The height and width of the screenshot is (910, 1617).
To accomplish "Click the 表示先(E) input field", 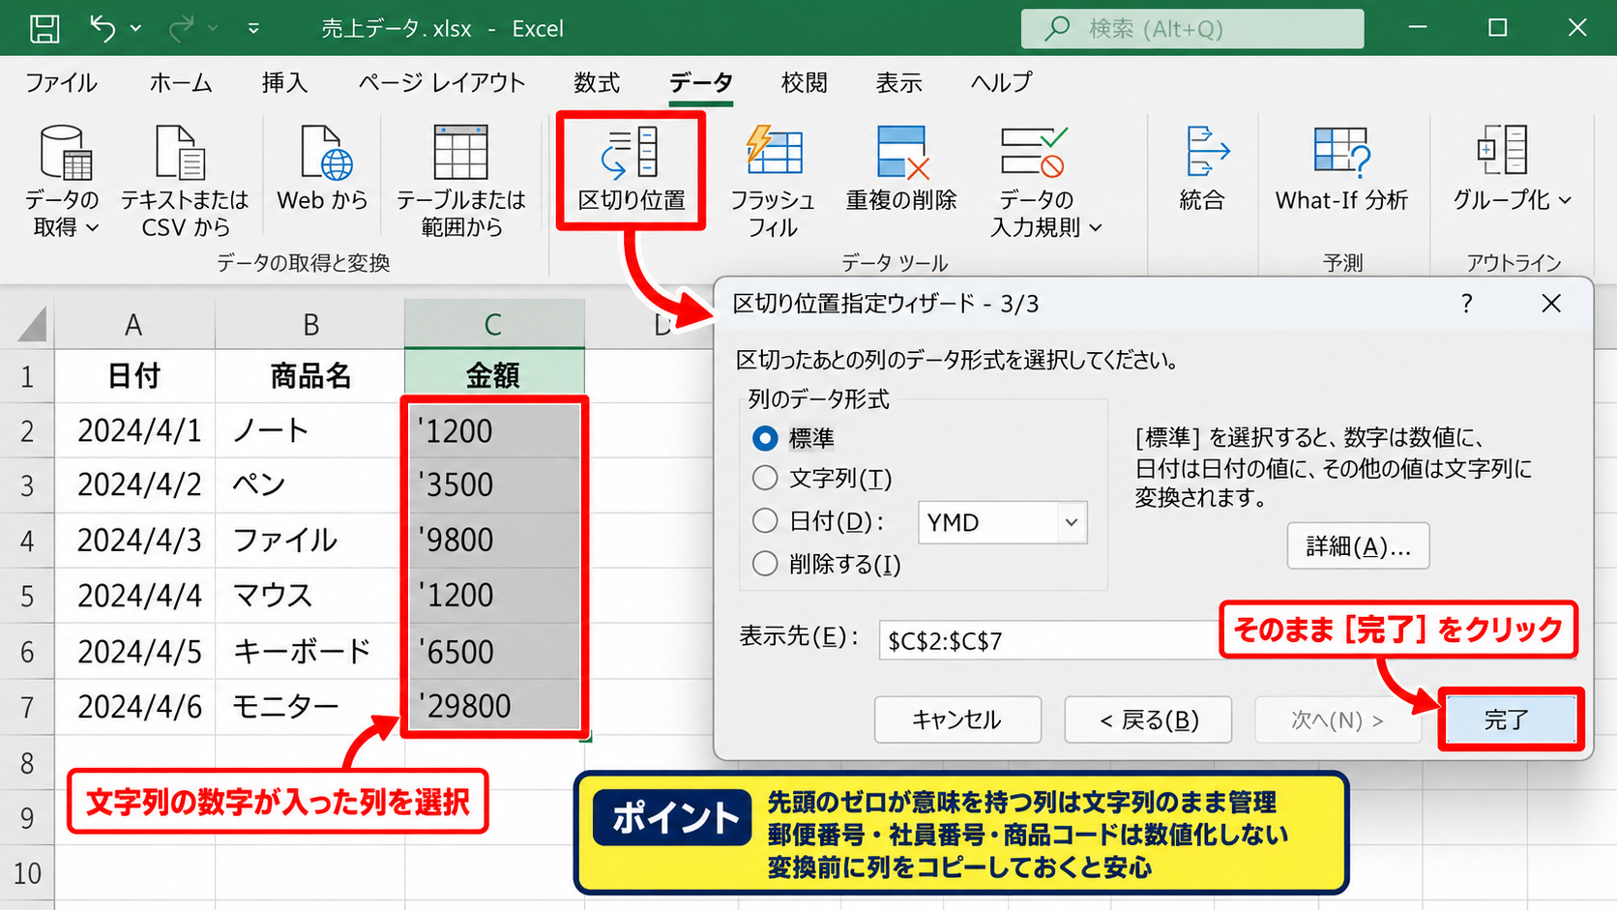I will point(1049,640).
